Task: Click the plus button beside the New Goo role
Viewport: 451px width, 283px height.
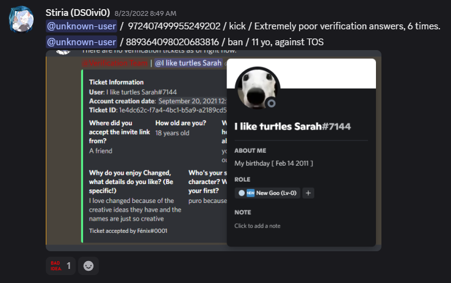Action: pos(308,193)
